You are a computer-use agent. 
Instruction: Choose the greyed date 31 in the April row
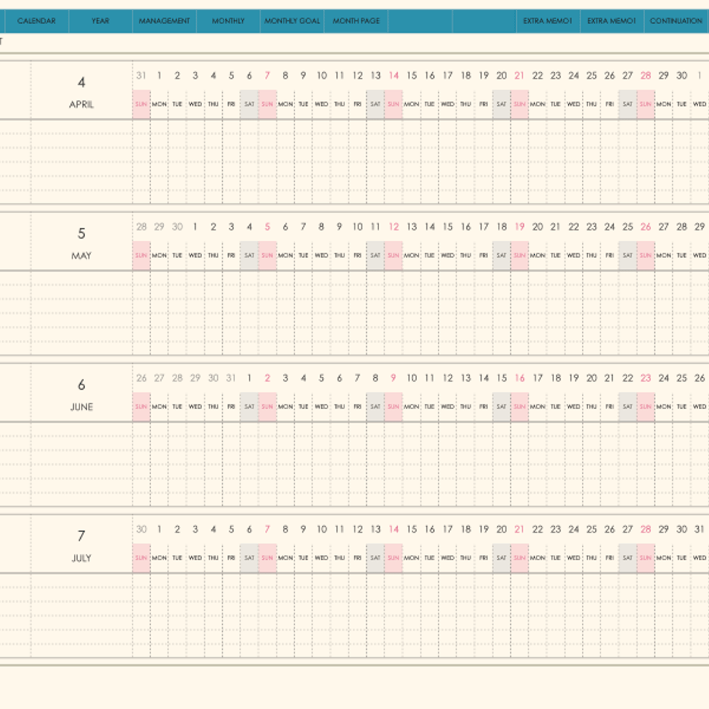[x=142, y=76]
